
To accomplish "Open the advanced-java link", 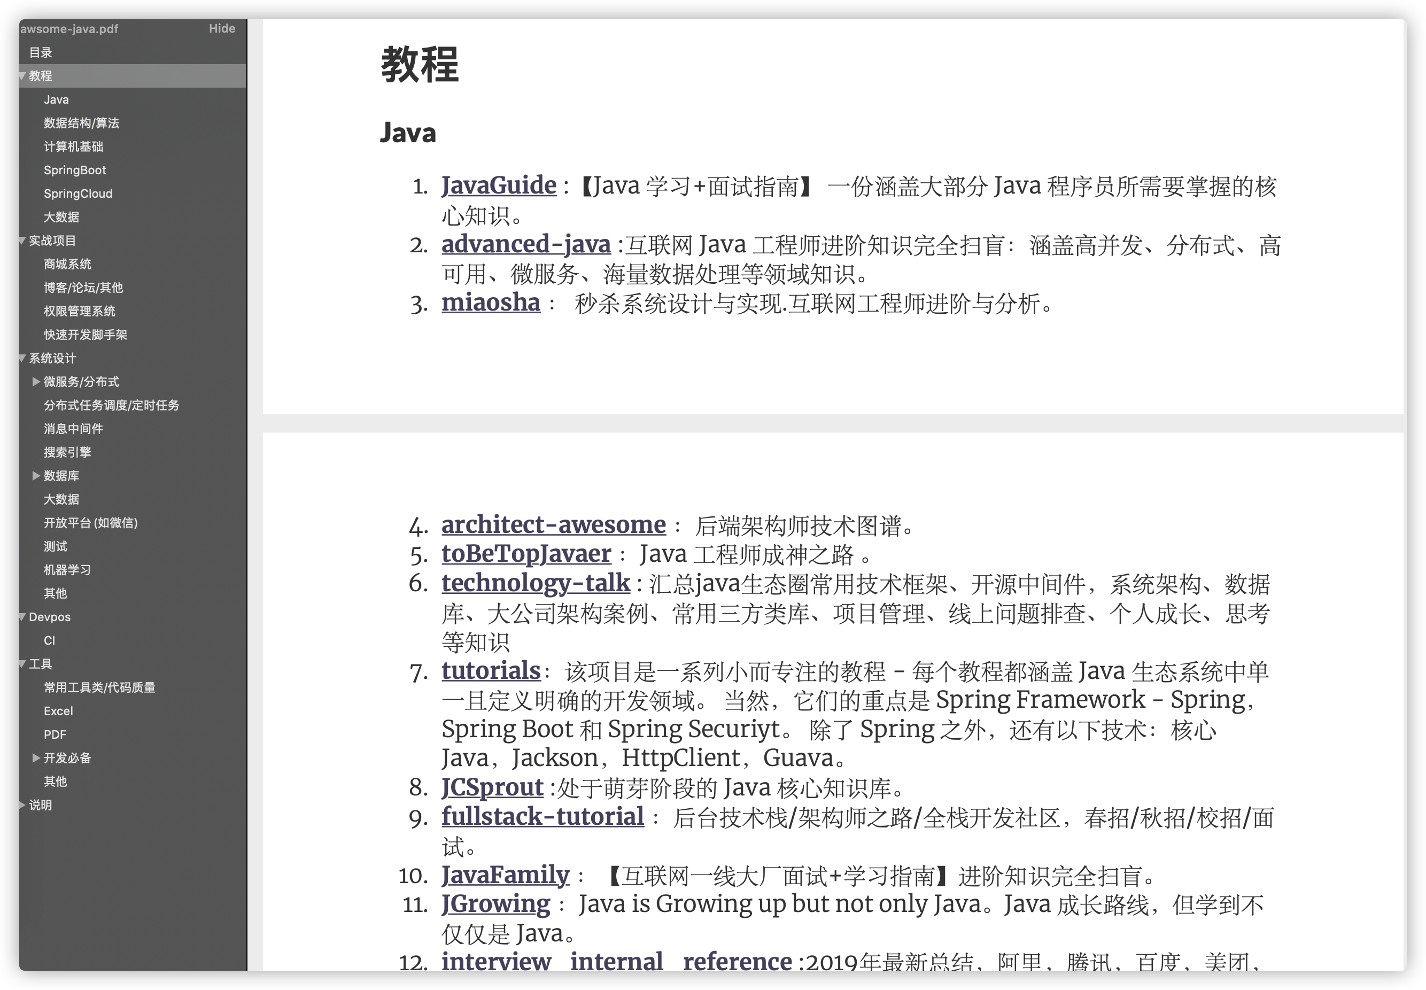I will point(526,244).
